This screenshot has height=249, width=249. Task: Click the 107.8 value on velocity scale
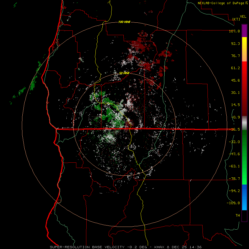pyautogui.click(x=234, y=31)
